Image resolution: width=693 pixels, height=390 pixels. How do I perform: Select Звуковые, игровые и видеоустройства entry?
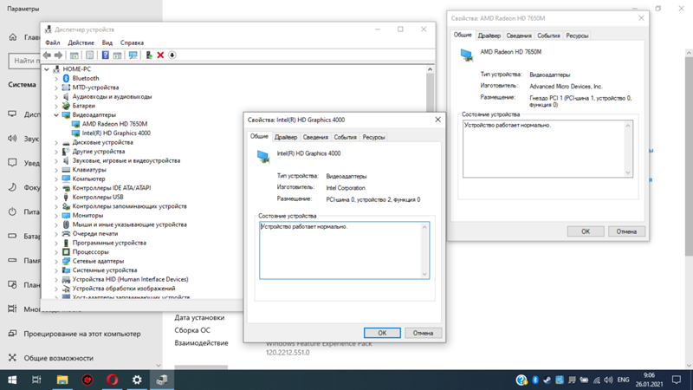click(126, 160)
